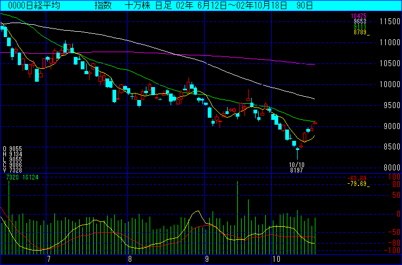The width and height of the screenshot is (402, 265).
Task: Click the magenta moving average value 10475
Action: [x=358, y=16]
